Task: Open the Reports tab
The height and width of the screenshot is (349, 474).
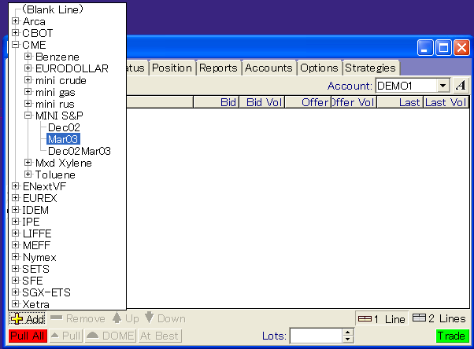Action: pos(218,68)
